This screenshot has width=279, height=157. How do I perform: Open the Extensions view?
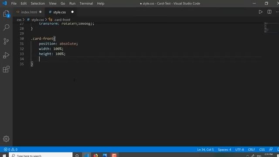pyautogui.click(x=6, y=69)
